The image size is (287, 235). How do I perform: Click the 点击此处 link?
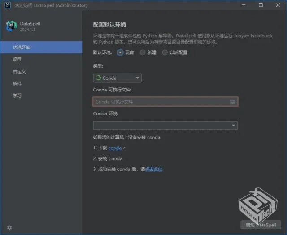click(153, 169)
